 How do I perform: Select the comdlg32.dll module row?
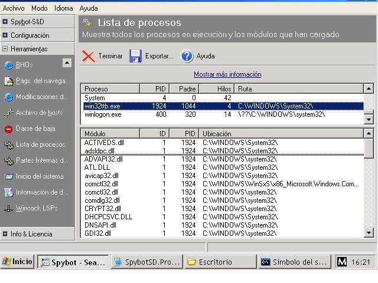pos(222,200)
